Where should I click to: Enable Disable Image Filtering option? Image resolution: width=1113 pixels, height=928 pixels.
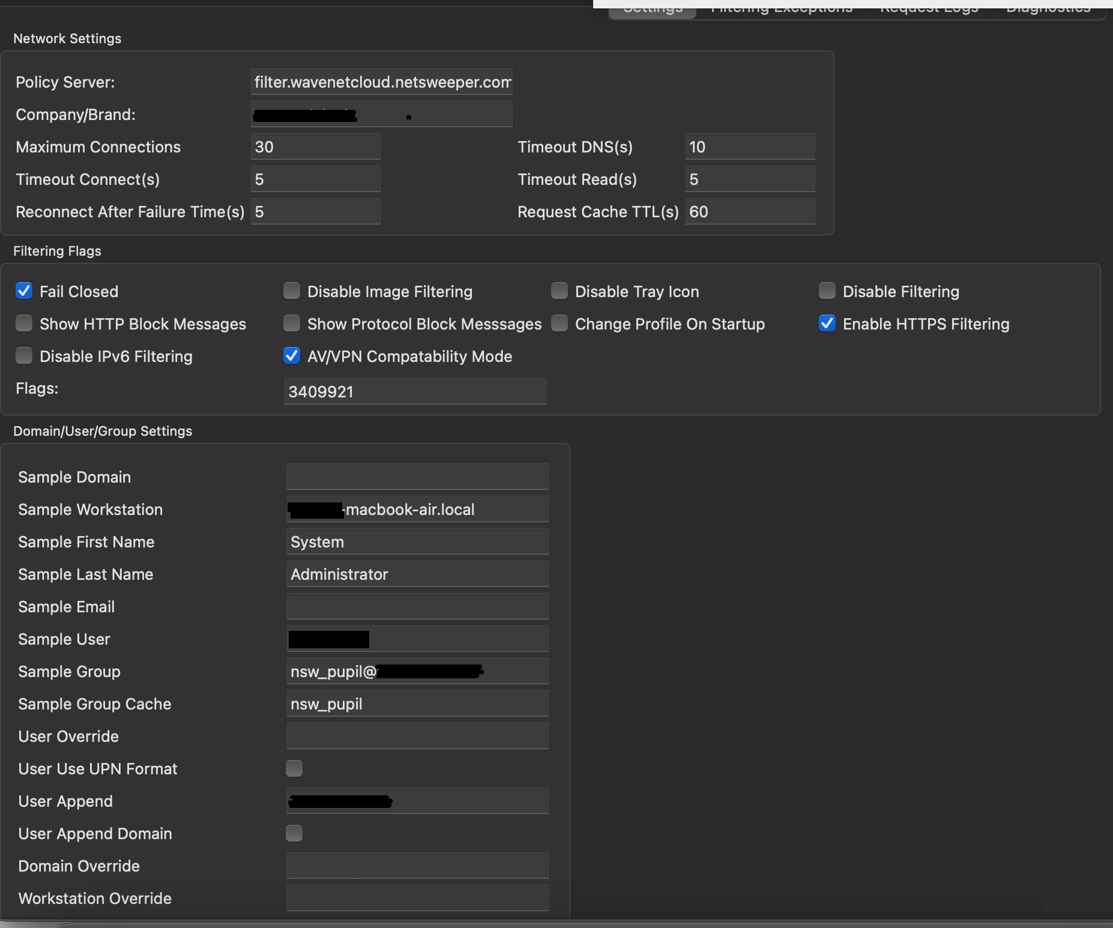click(x=292, y=291)
